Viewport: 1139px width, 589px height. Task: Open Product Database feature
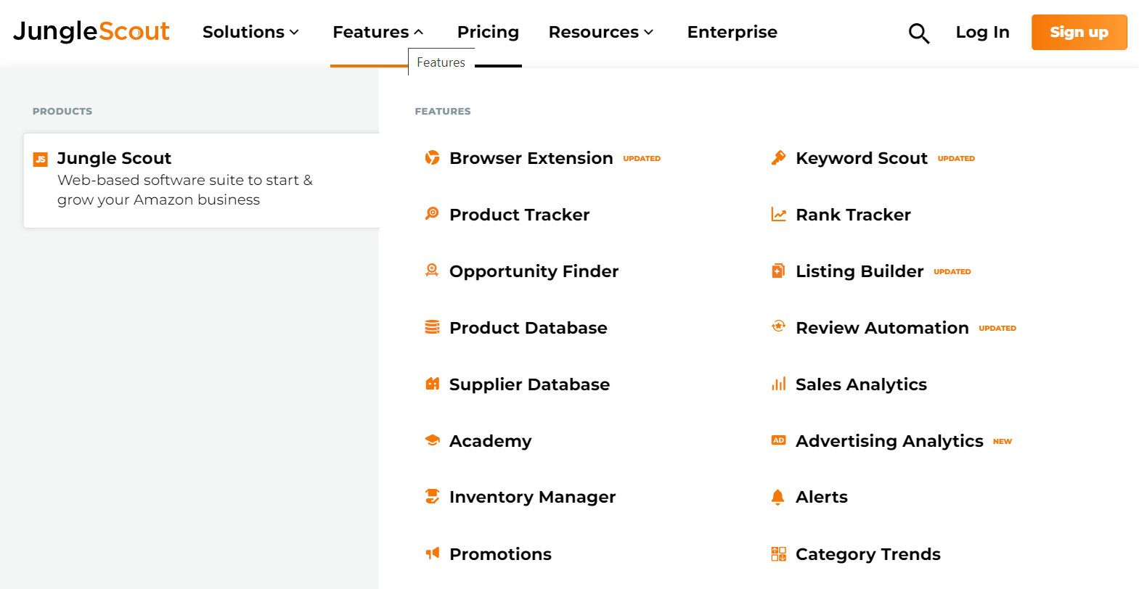[528, 328]
